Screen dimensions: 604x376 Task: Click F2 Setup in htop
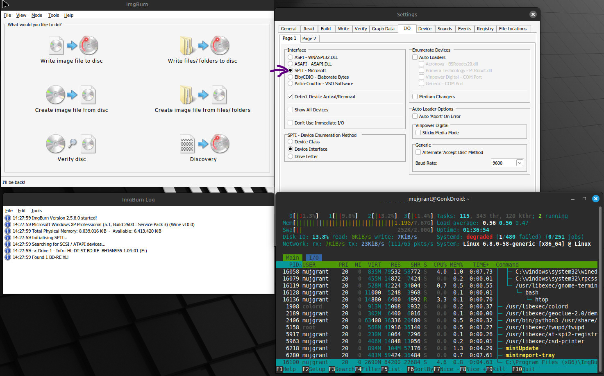click(314, 369)
